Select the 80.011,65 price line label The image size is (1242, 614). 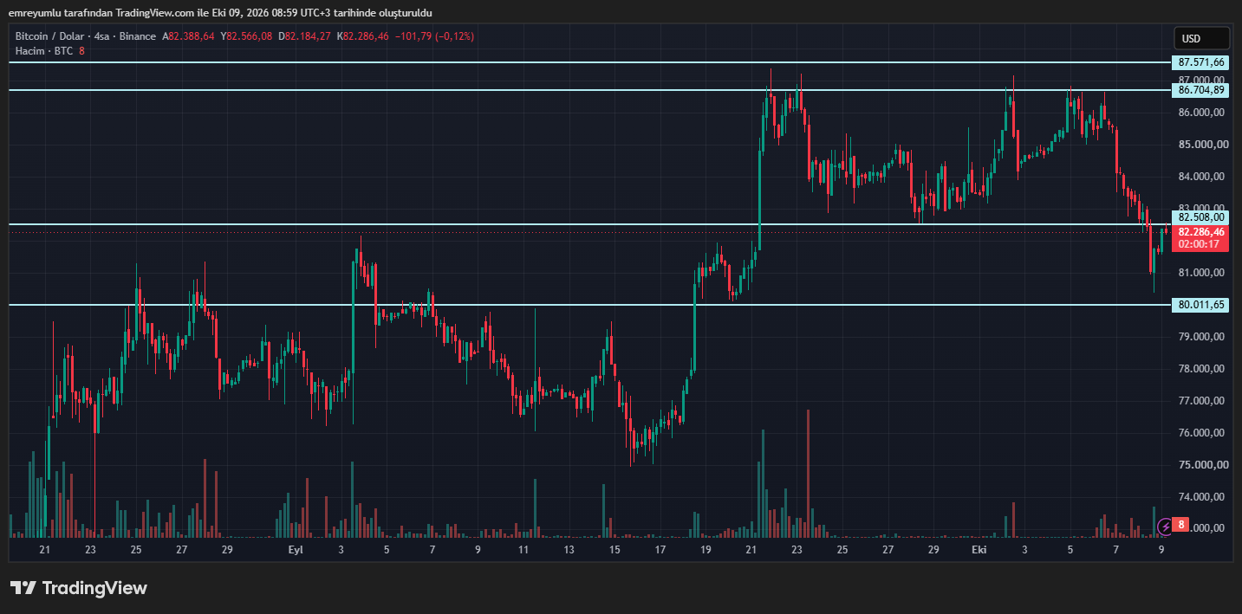pyautogui.click(x=1200, y=305)
